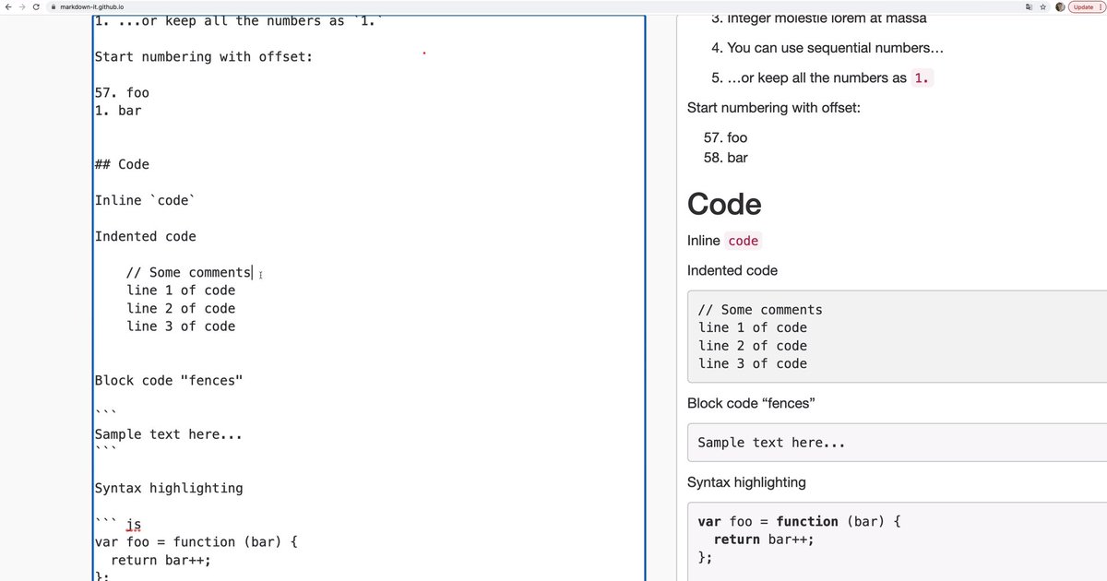Viewport: 1107px width, 581px height.
Task: Click preview item 'You can use sequential numbers…'
Action: point(835,48)
